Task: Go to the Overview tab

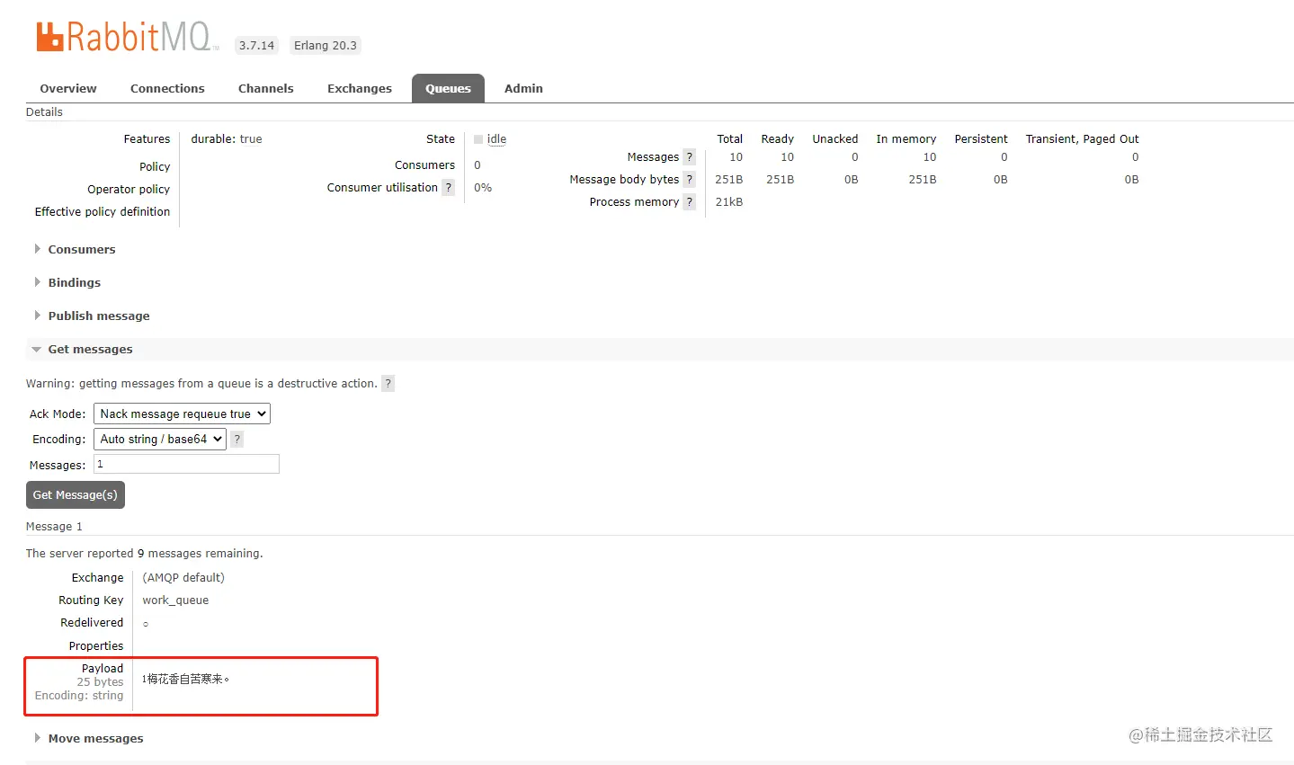Action: tap(68, 88)
